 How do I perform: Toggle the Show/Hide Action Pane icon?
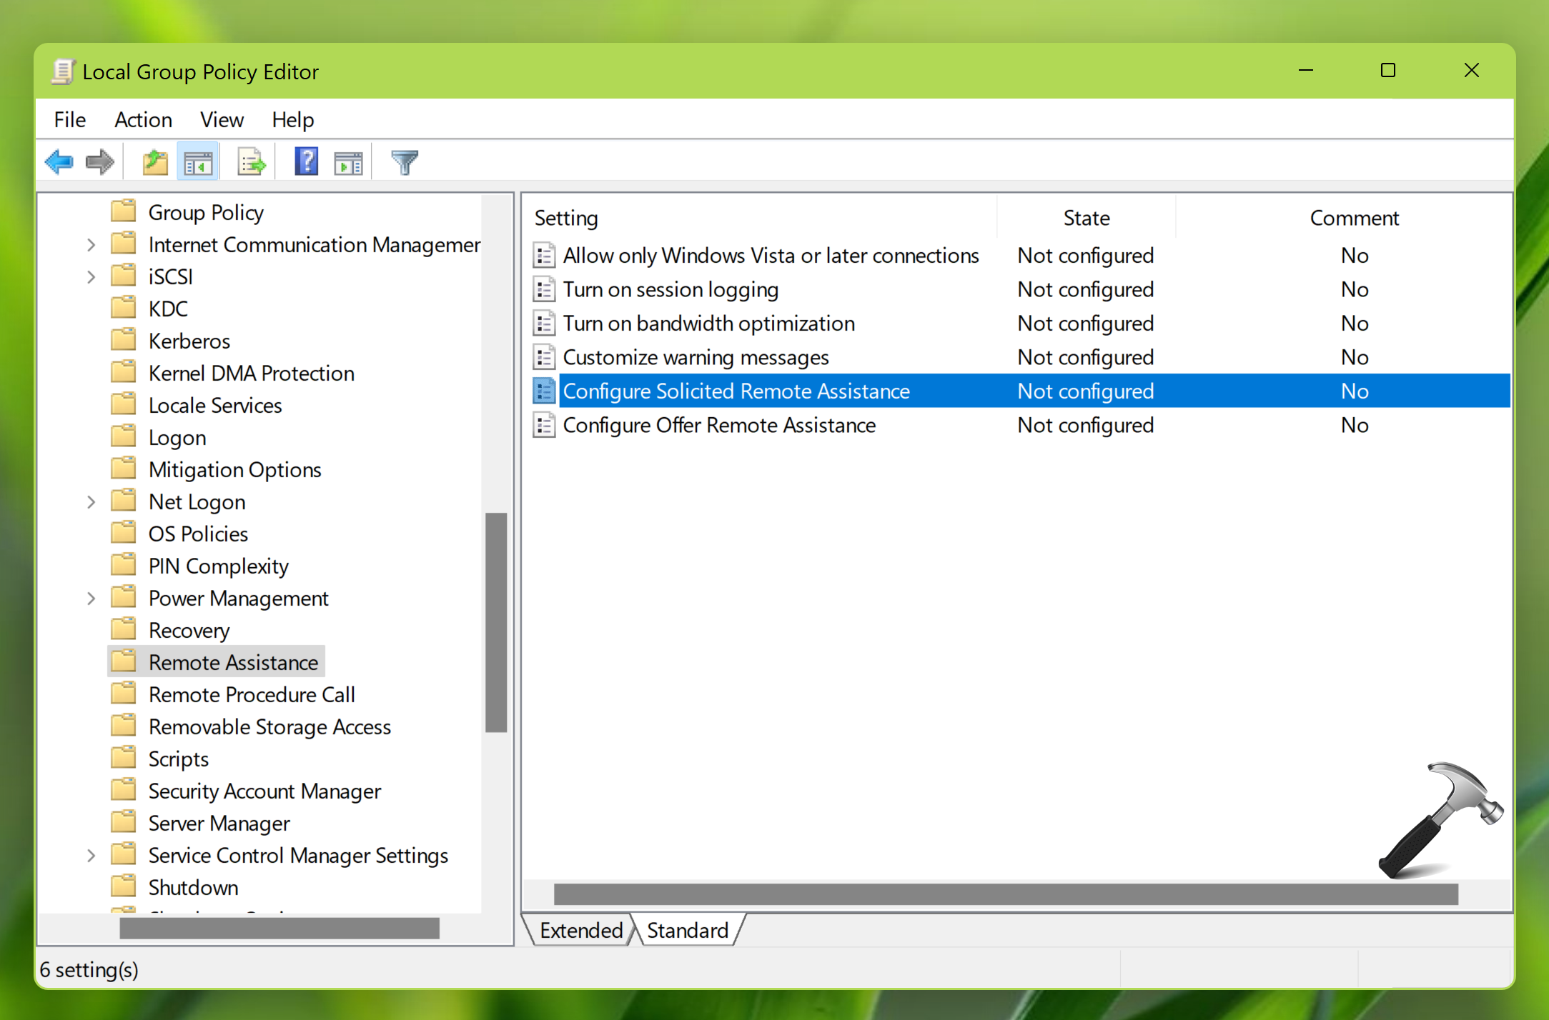(x=348, y=161)
